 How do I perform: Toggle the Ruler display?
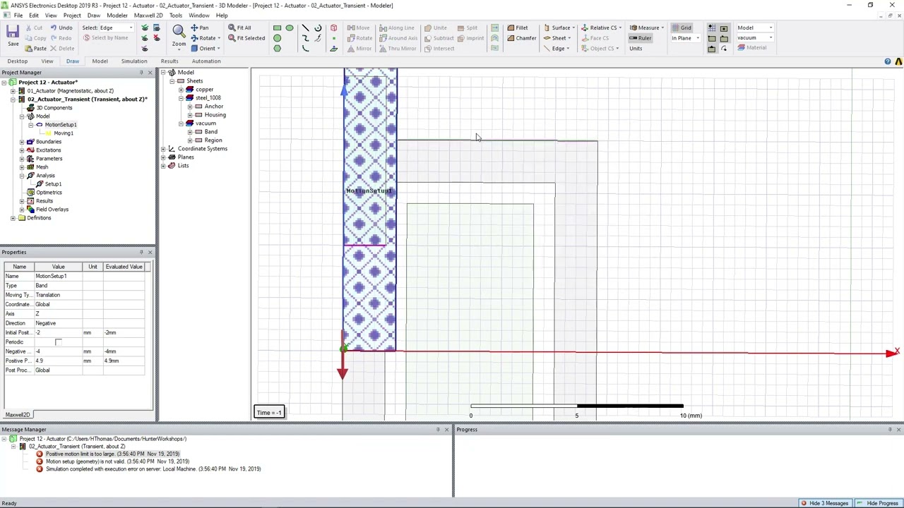(641, 38)
